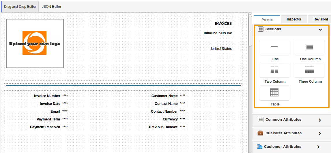Image resolution: width=331 pixels, height=153 pixels.
Task: Select the Three Column section icon
Action: pyautogui.click(x=309, y=70)
